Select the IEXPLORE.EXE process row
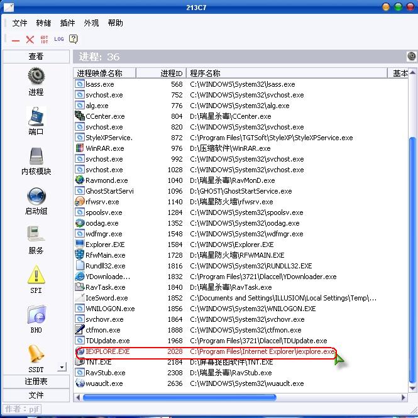Image resolution: width=418 pixels, height=418 pixels. point(241,351)
